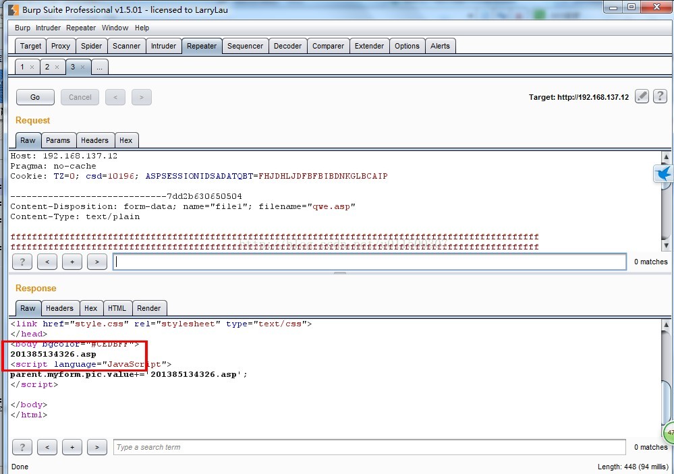The height and width of the screenshot is (474, 674).
Task: Close Repeater tab 3
Action: [x=82, y=67]
